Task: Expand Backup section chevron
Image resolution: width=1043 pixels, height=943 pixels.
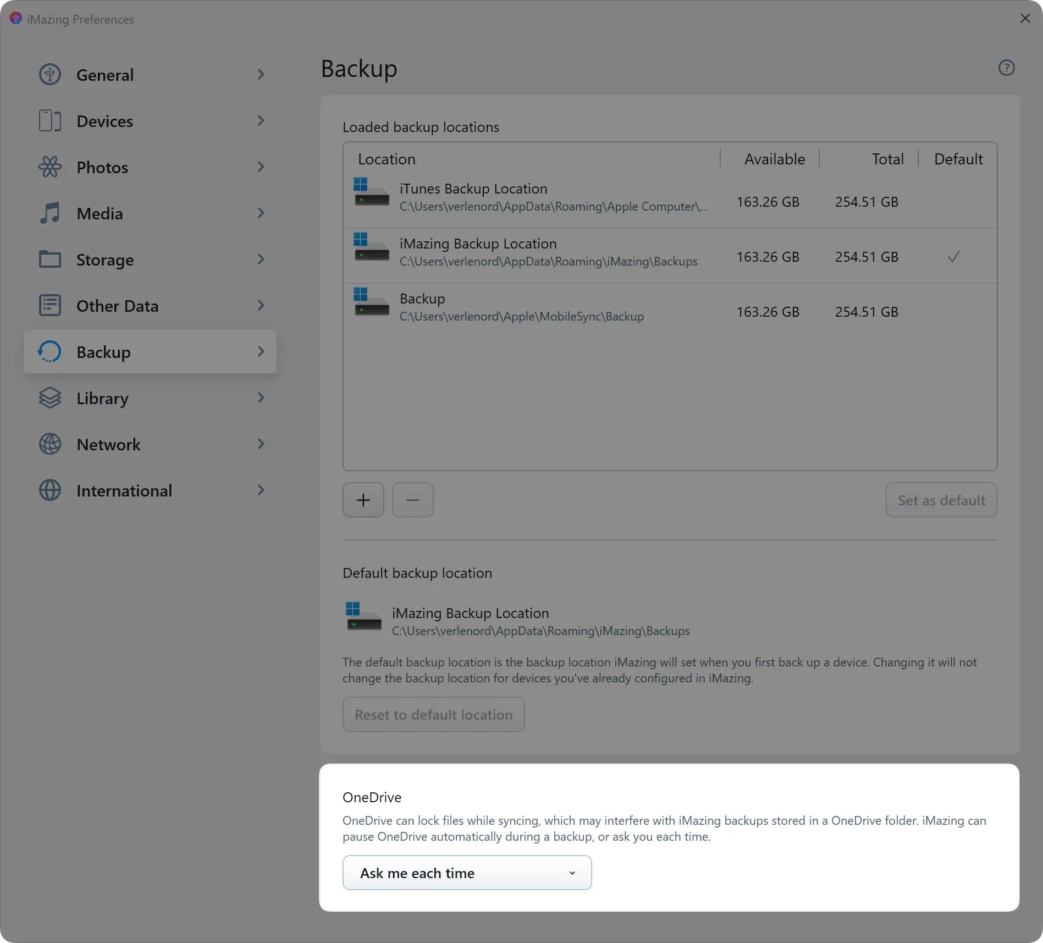Action: coord(261,351)
